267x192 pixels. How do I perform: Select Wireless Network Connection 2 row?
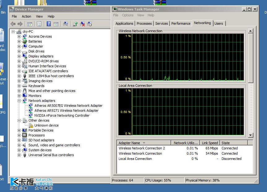tap(185, 148)
